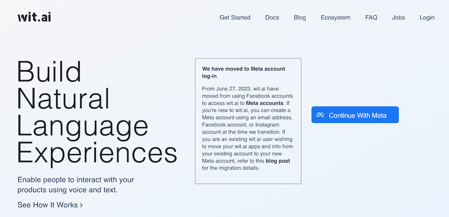Visit the FAQ page

(x=371, y=18)
